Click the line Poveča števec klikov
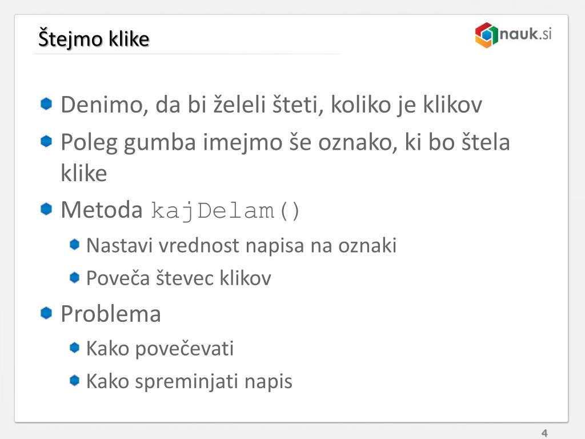The image size is (585, 439). (x=178, y=278)
